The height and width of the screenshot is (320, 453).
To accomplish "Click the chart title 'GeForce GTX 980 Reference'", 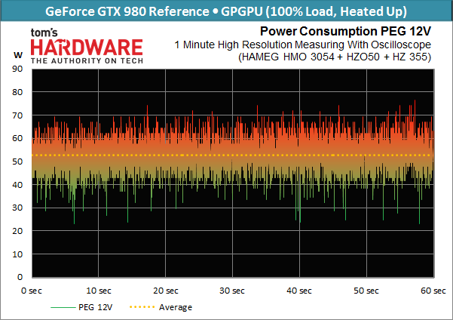I will [x=127, y=11].
